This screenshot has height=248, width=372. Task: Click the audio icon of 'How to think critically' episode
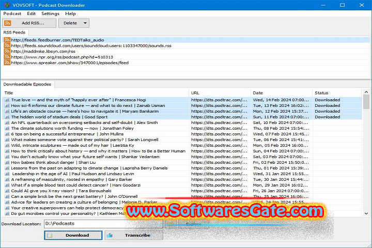7,151
